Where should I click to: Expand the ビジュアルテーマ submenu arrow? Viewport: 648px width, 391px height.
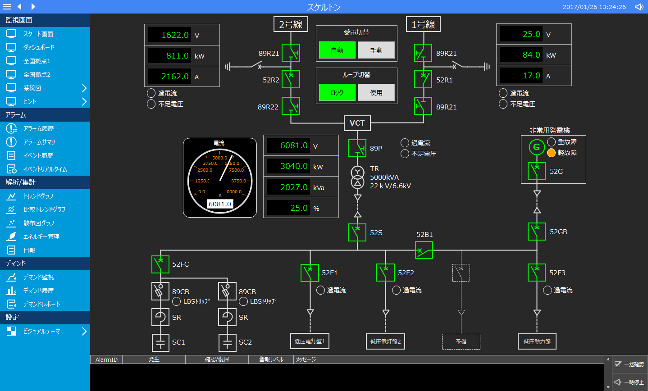84,332
